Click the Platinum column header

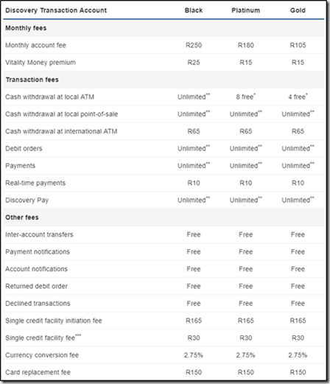point(245,10)
